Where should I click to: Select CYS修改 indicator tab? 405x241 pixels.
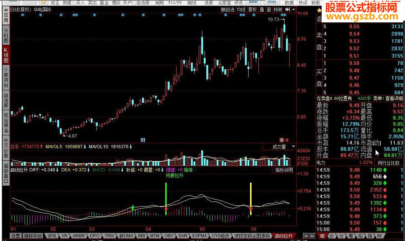point(220,236)
